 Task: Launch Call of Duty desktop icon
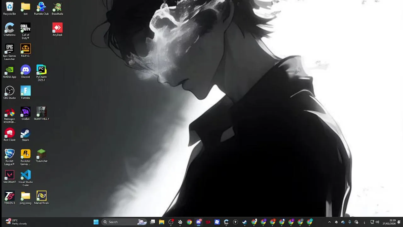tap(26, 31)
